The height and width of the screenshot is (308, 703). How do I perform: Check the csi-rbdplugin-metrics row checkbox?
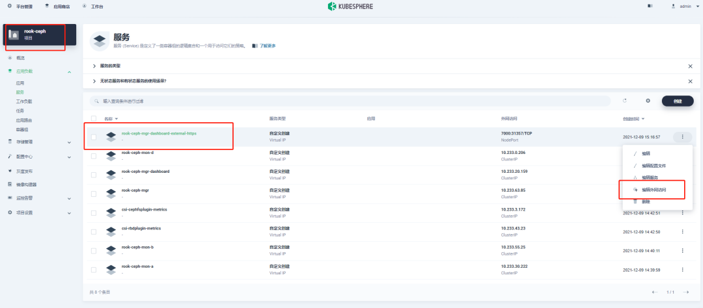94,231
